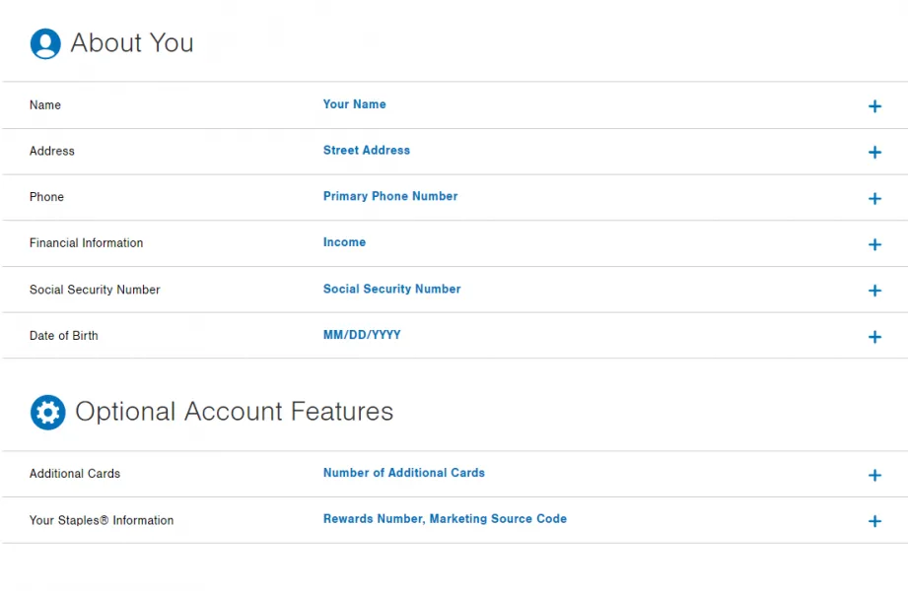The width and height of the screenshot is (908, 591).
Task: Click the About You person icon
Action: [x=45, y=43]
